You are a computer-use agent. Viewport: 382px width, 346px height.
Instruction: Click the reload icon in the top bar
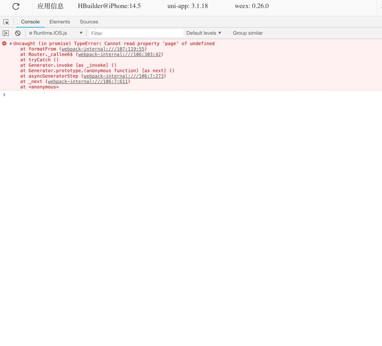[x=16, y=6]
